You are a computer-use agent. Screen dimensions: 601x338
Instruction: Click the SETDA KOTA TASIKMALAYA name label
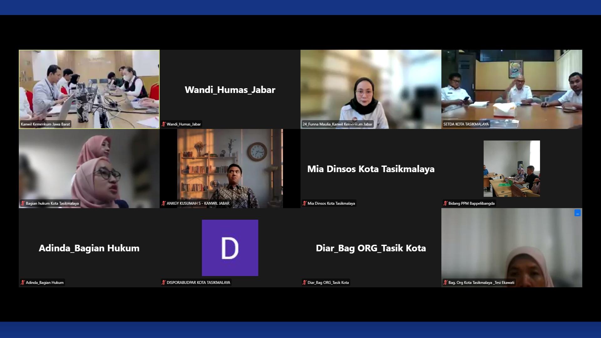[x=466, y=124]
